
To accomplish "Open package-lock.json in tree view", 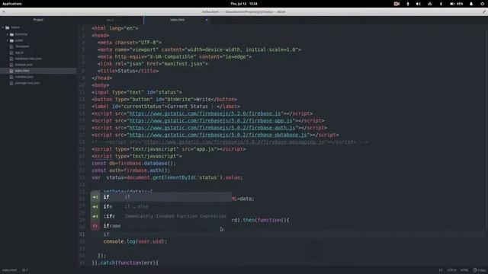I will 27,83.
